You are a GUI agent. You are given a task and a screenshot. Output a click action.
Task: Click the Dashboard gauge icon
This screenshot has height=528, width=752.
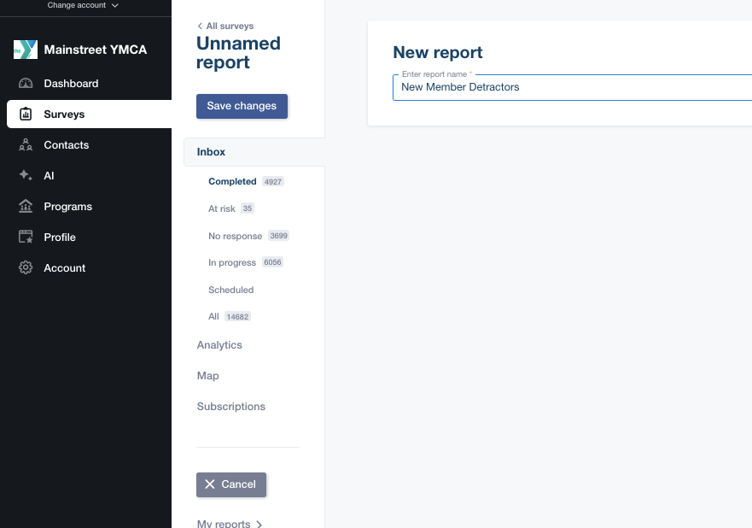26,84
